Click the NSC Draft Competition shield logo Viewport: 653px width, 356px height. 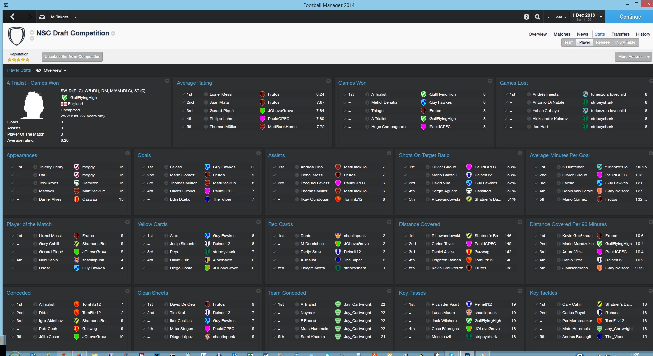coord(17,36)
